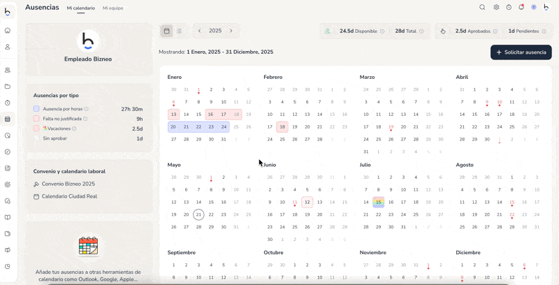Switch to calendar grid view
The height and width of the screenshot is (285, 559).
pyautogui.click(x=166, y=31)
